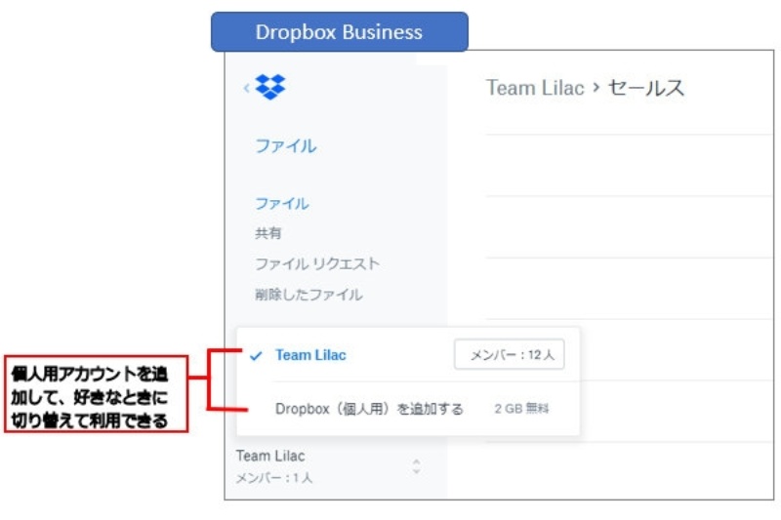The height and width of the screenshot is (520, 781).
Task: Expand the account switcher up-down arrows
Action: click(x=417, y=466)
